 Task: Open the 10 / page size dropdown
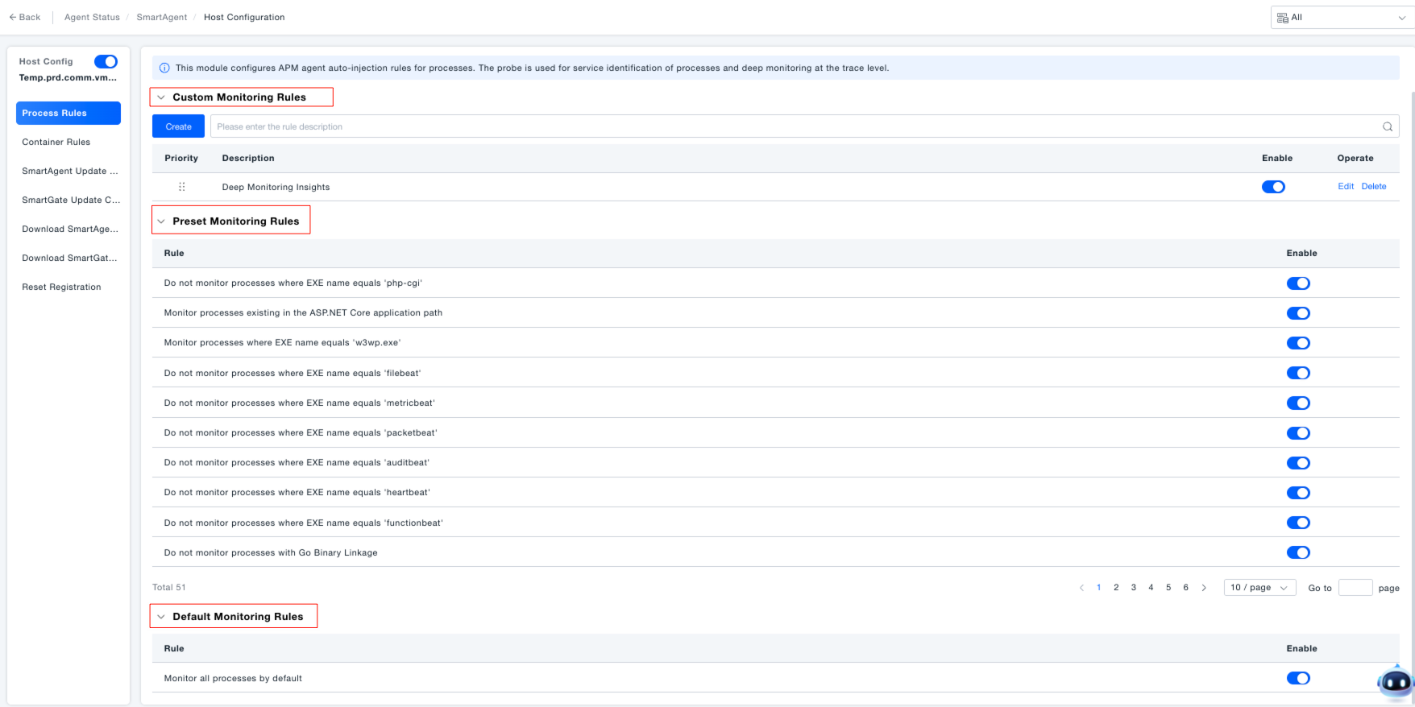coord(1259,588)
